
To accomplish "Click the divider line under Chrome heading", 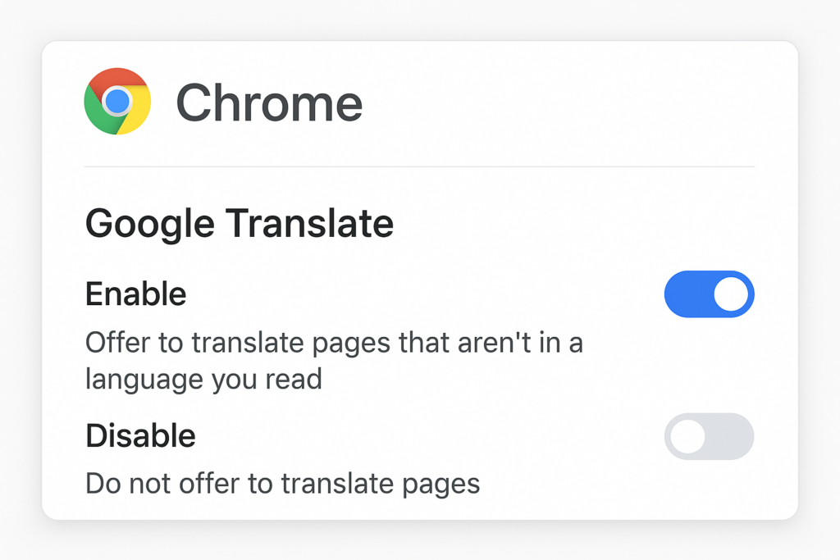I will point(419,166).
